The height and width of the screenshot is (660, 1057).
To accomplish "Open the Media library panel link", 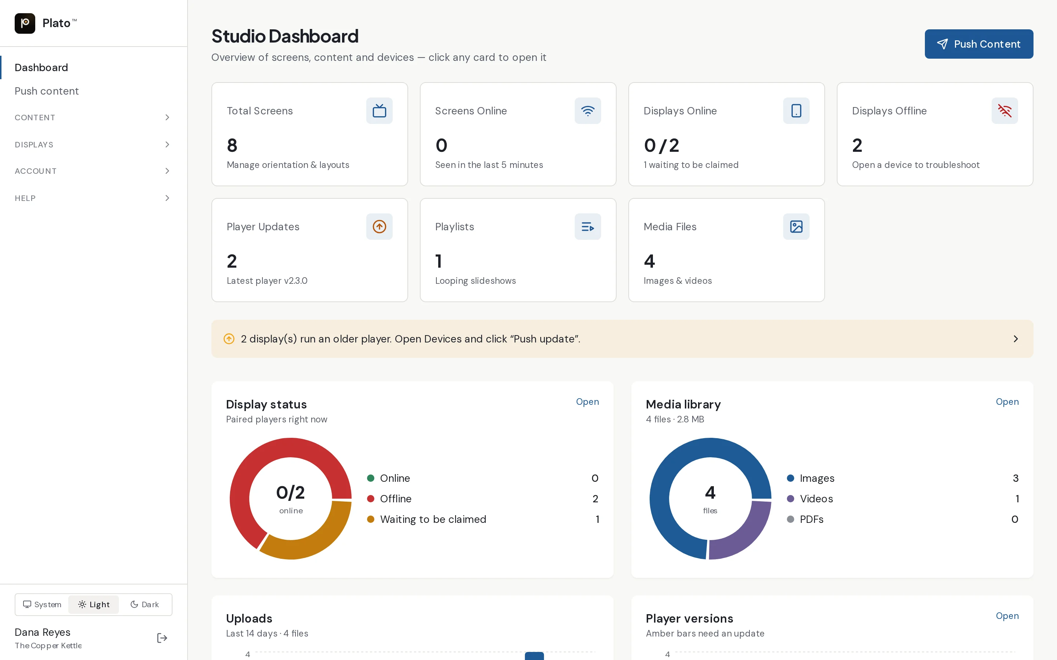I will click(x=1007, y=401).
